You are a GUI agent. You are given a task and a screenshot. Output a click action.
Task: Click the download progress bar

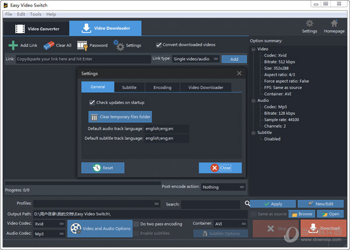(83, 183)
